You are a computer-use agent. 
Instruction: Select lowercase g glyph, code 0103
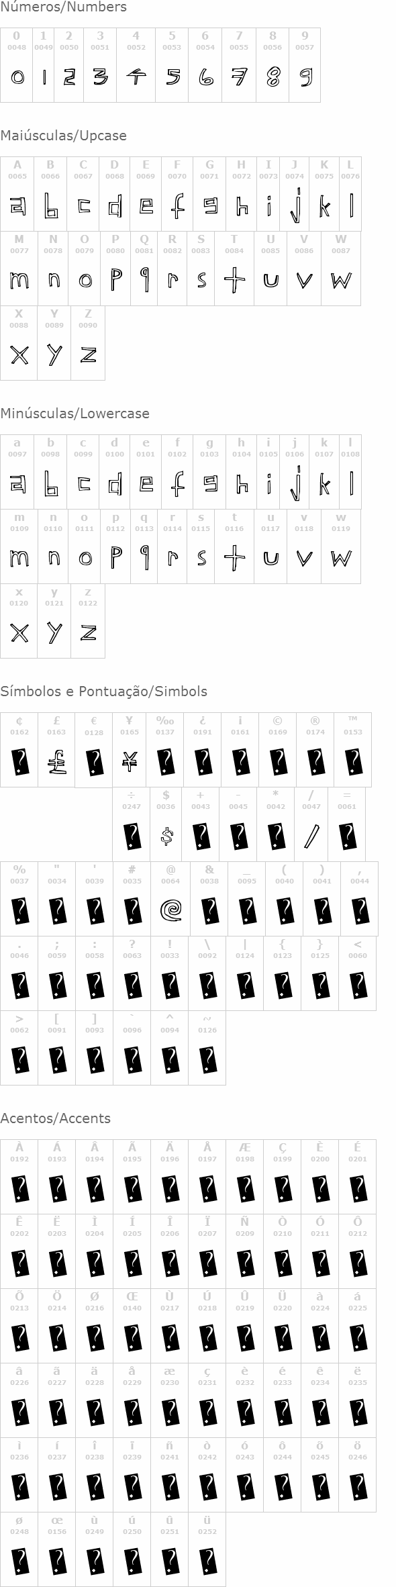click(x=209, y=473)
